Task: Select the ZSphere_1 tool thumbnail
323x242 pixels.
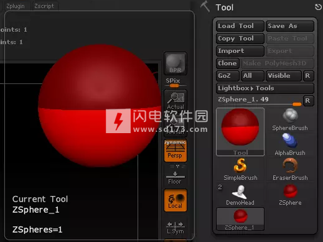Action: [240, 219]
